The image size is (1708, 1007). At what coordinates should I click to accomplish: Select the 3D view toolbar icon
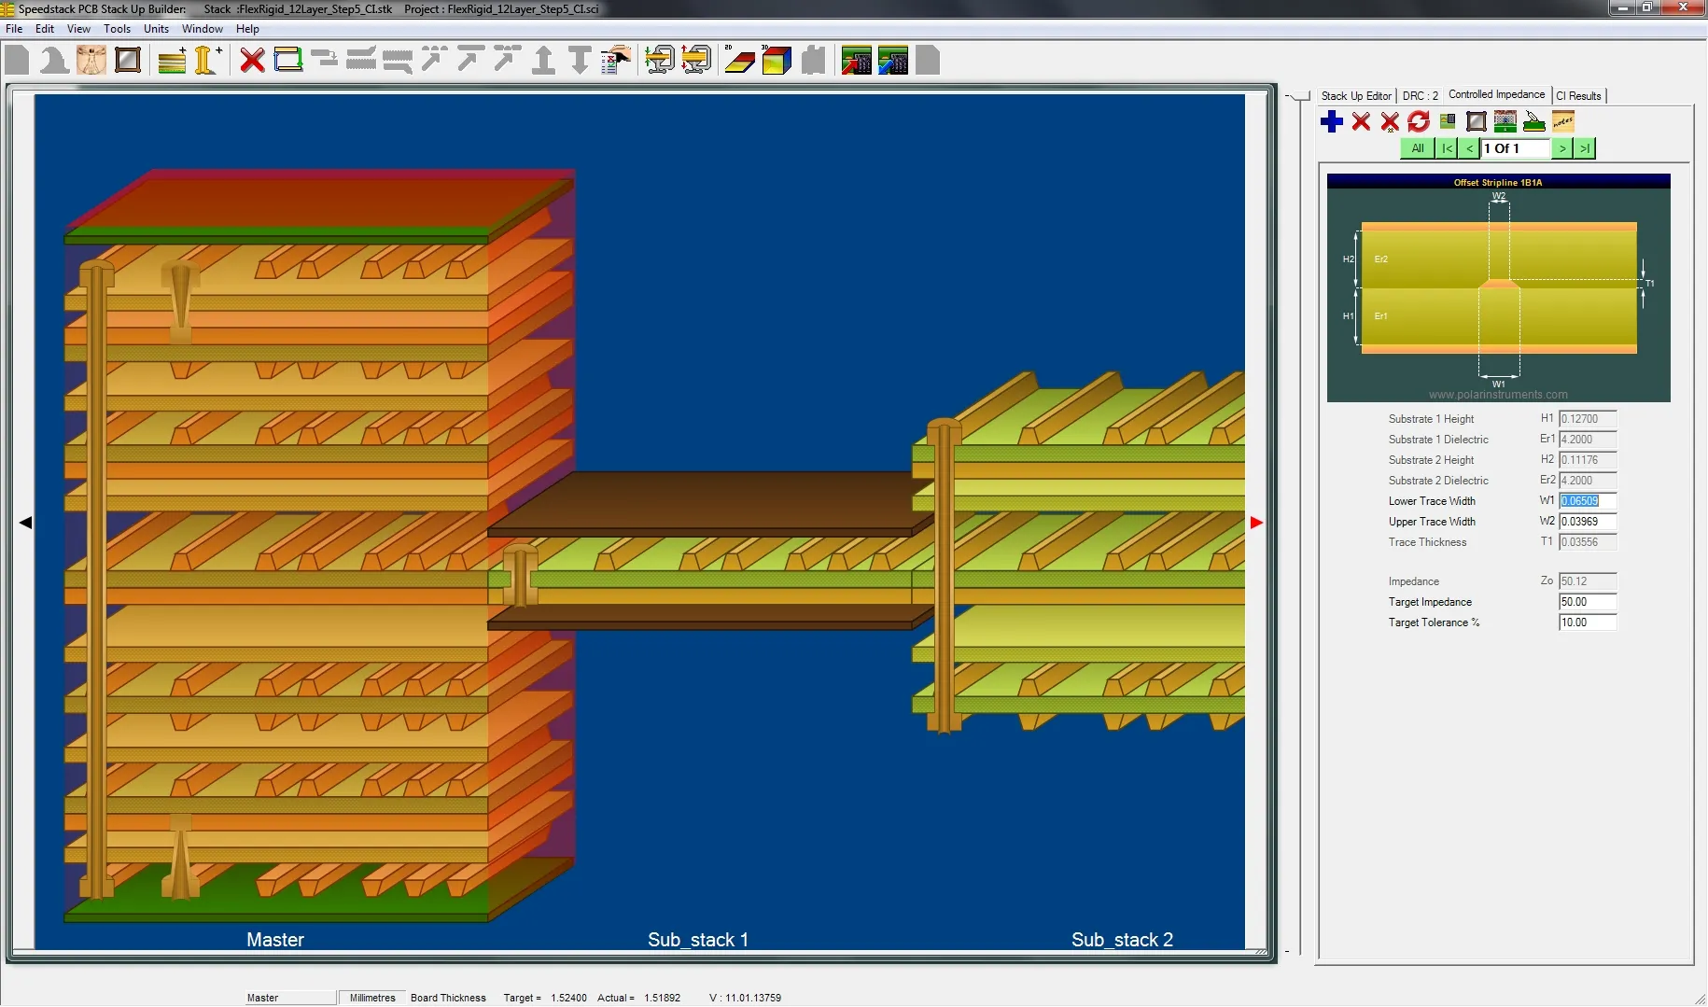click(775, 59)
